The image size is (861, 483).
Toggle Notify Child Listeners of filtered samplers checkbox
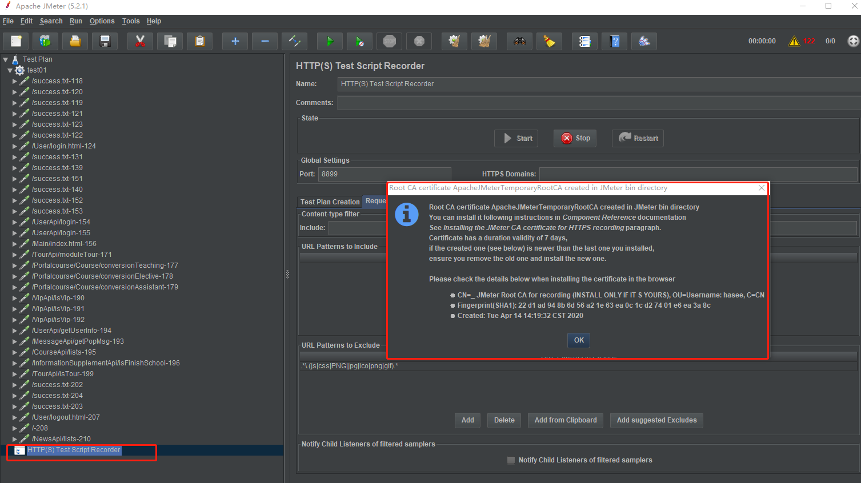pyautogui.click(x=511, y=460)
